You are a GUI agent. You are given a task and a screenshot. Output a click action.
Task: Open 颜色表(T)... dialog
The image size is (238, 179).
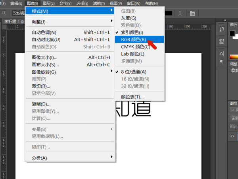coord(139,97)
